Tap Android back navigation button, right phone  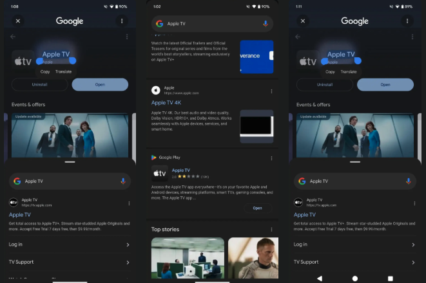[x=320, y=278]
